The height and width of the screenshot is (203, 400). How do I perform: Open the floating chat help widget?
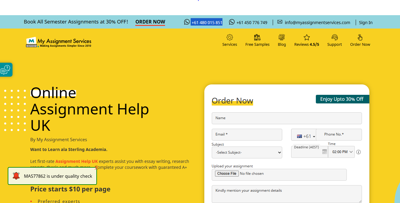click(6, 70)
